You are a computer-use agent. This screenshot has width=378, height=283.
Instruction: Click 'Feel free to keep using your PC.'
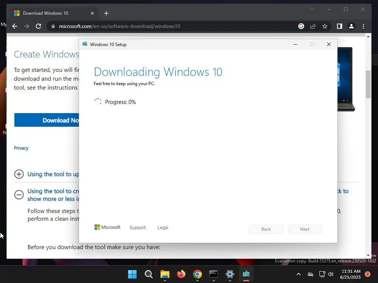[x=124, y=84]
